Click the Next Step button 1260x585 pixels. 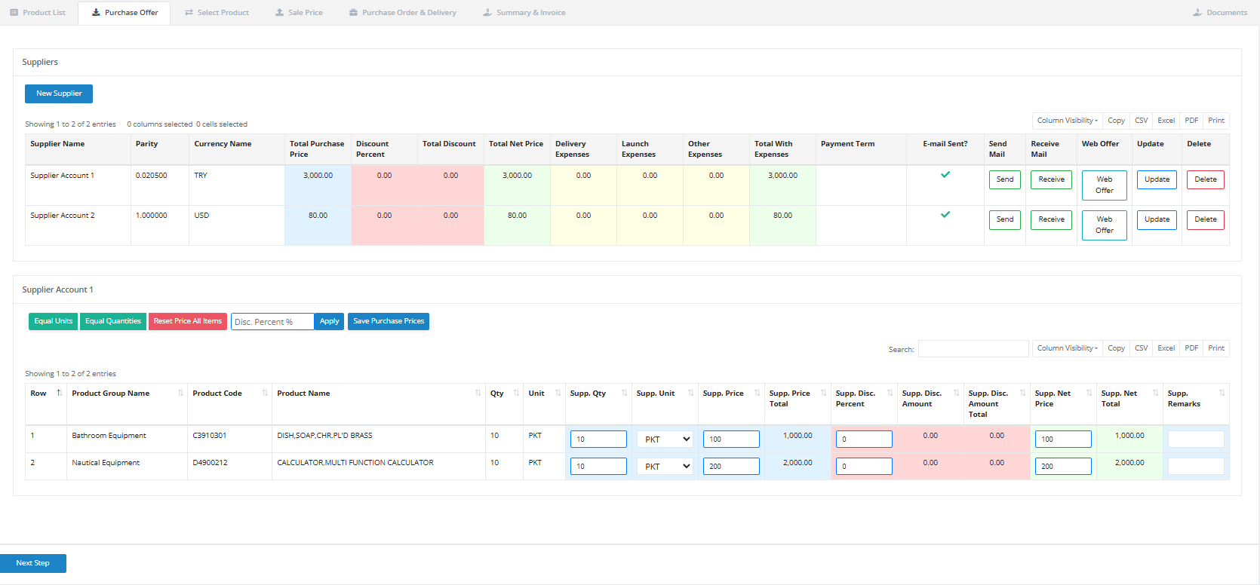33,563
